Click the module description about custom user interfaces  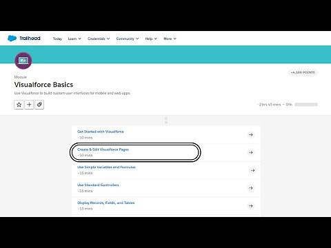[x=72, y=93]
